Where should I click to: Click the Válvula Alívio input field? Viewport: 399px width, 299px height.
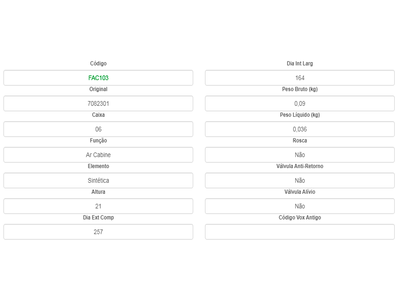[300, 206]
